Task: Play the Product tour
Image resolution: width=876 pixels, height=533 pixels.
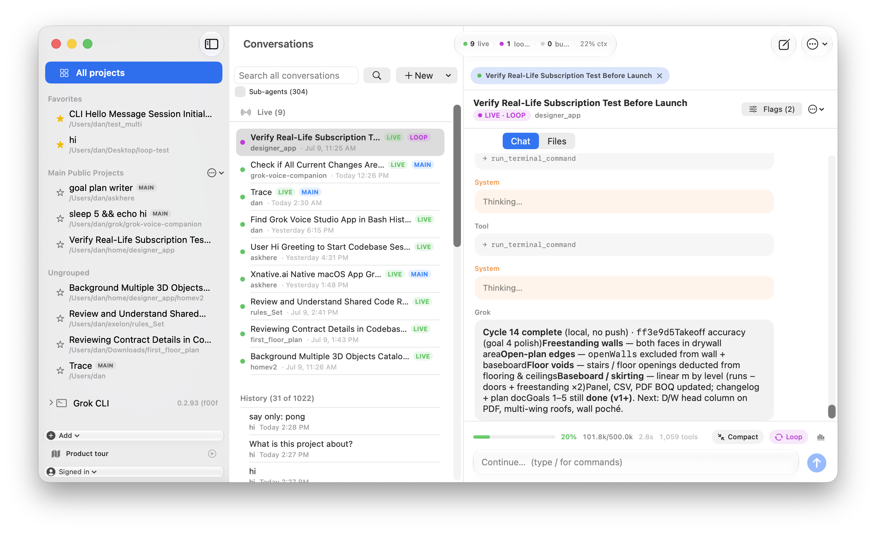Action: click(212, 453)
